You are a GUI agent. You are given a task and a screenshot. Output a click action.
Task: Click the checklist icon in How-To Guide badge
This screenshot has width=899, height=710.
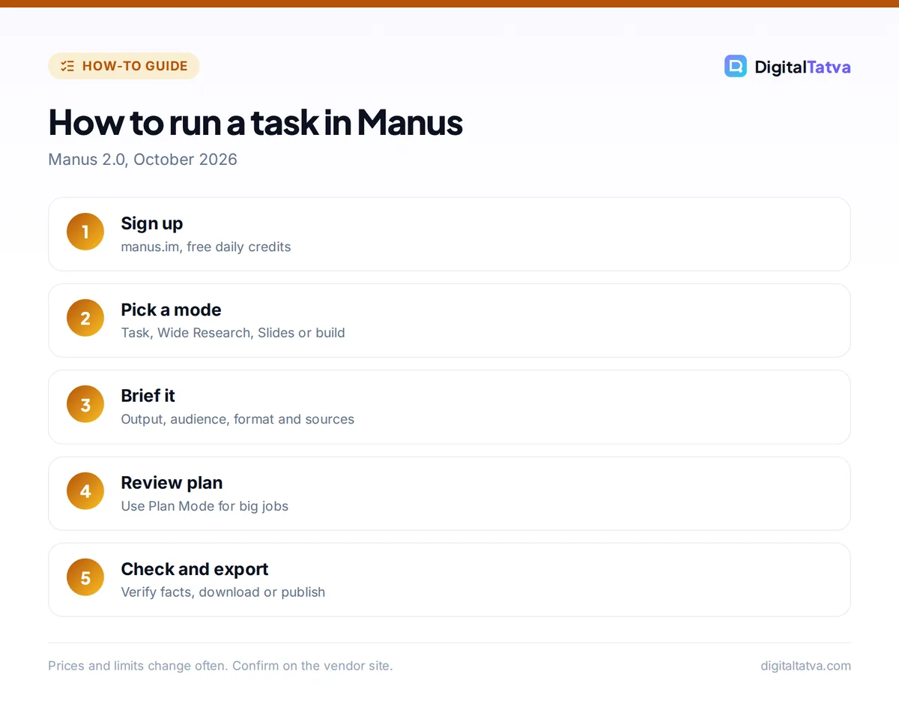[67, 66]
